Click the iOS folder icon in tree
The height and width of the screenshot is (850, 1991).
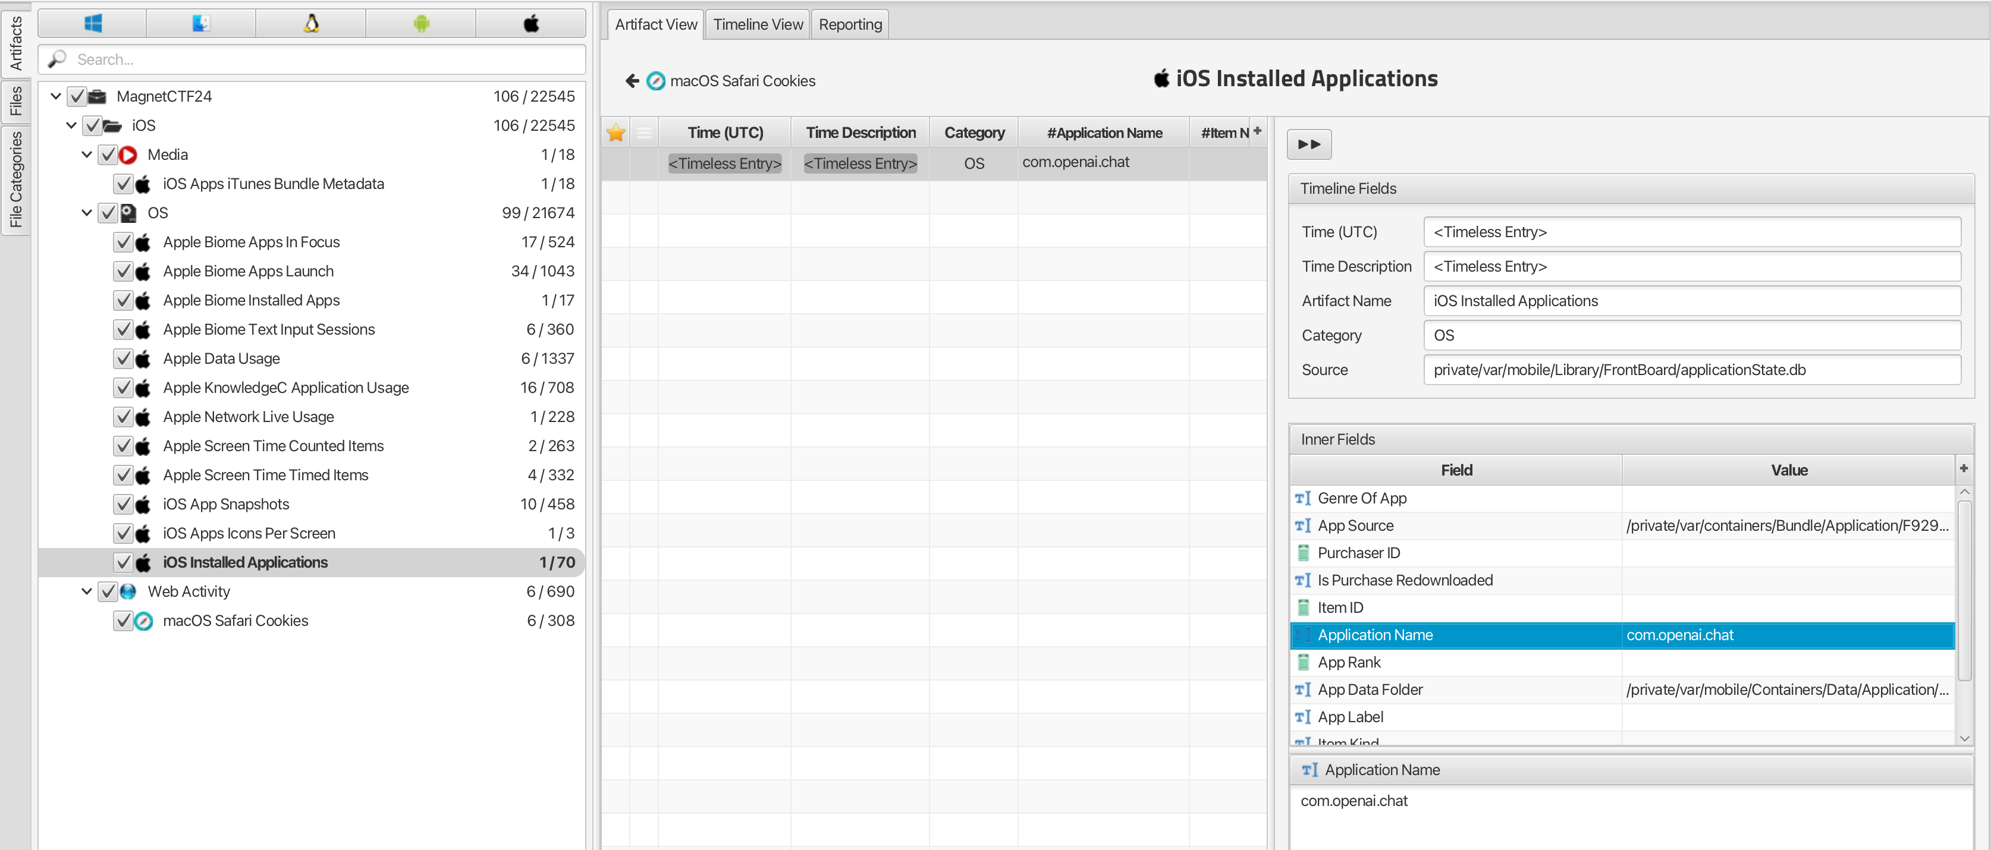(113, 125)
